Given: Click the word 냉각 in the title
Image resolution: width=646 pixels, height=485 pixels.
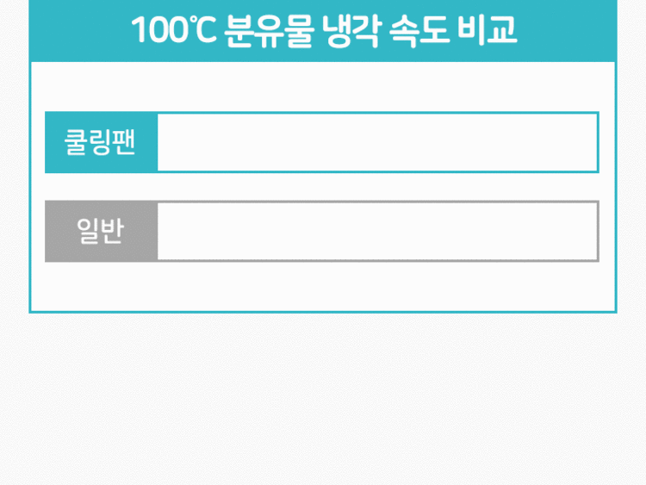Looking at the screenshot, I should pyautogui.click(x=351, y=30).
